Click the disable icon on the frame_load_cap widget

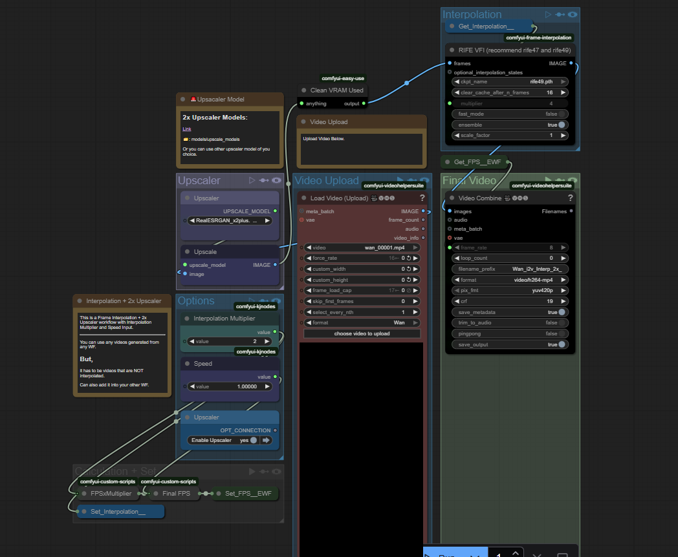[x=409, y=291]
